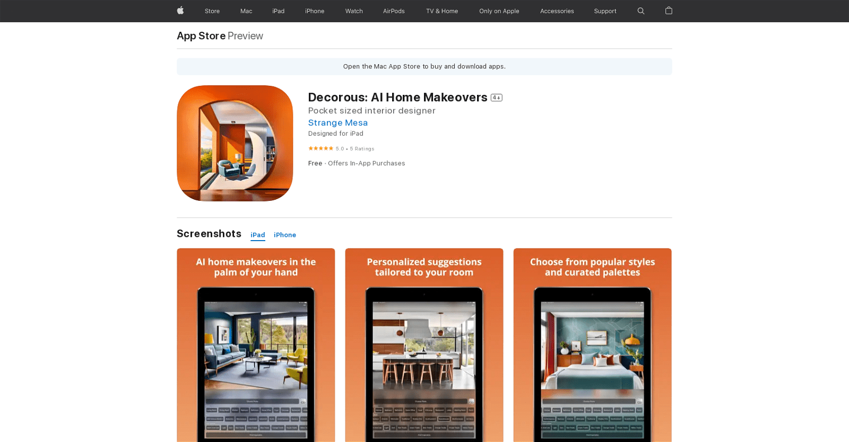Click the Pocket sized interior designer subtitle
849x442 pixels.
(x=372, y=111)
